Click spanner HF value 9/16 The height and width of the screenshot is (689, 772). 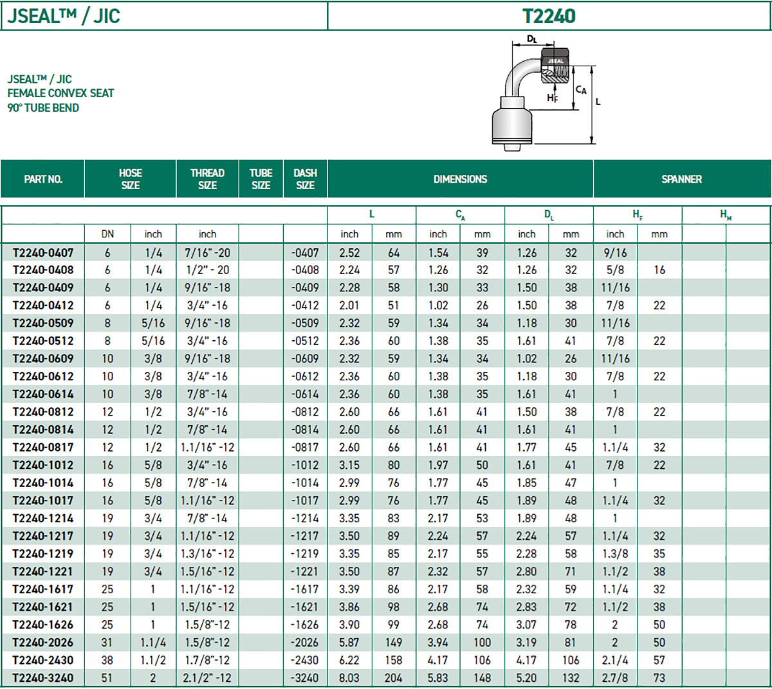point(615,253)
